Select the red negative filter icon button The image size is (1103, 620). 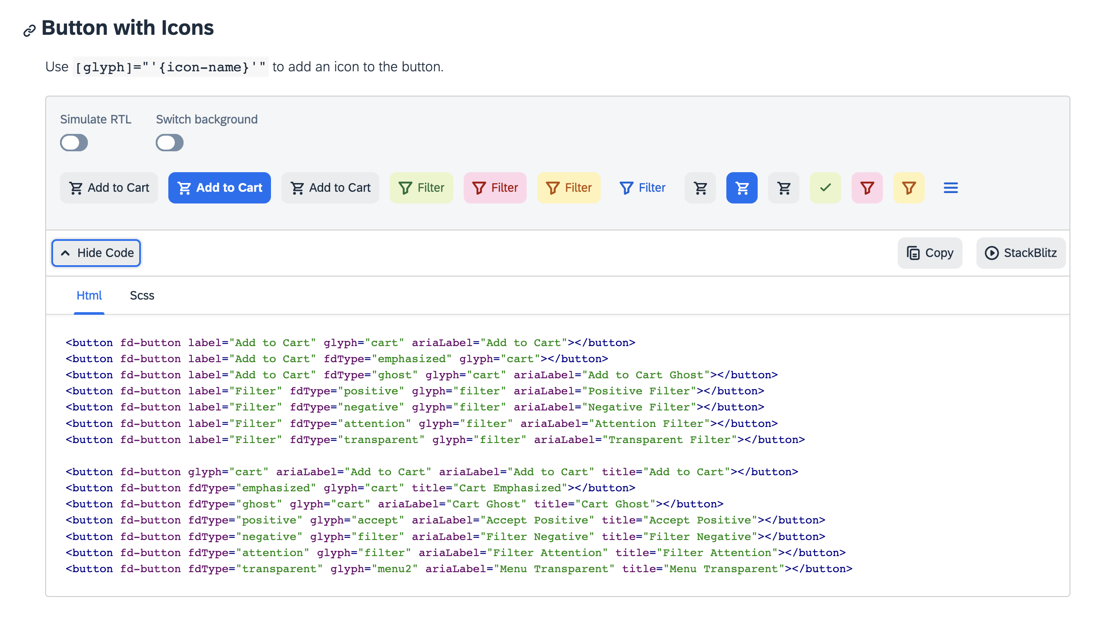[x=866, y=187]
